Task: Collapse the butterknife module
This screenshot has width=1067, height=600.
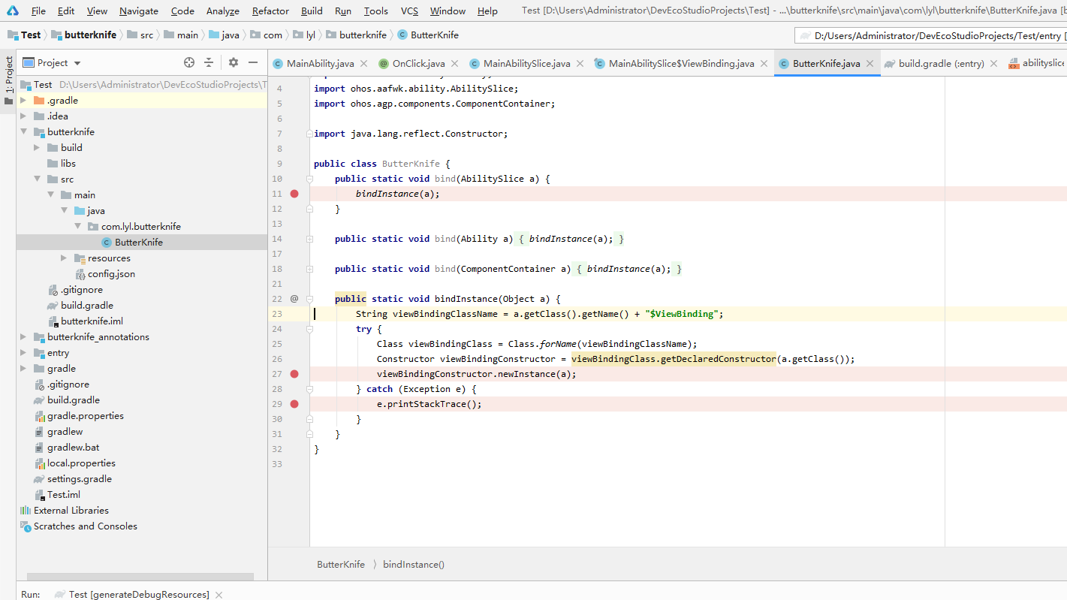Action: click(24, 132)
